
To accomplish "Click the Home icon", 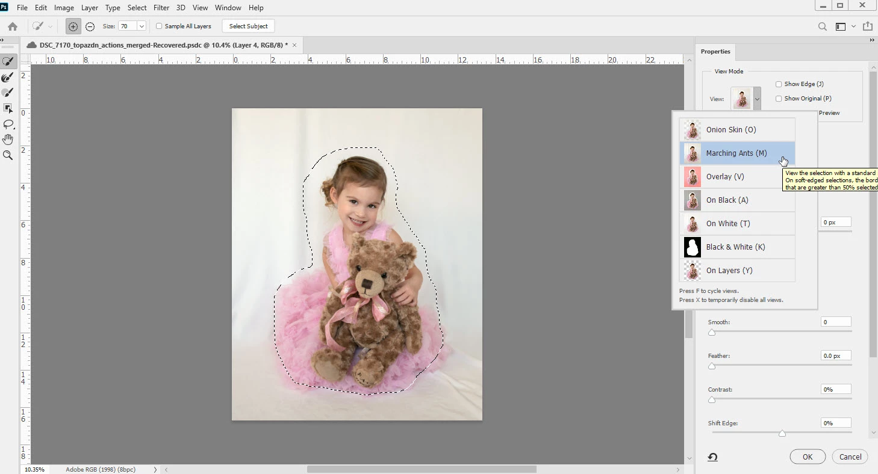I will tap(13, 26).
